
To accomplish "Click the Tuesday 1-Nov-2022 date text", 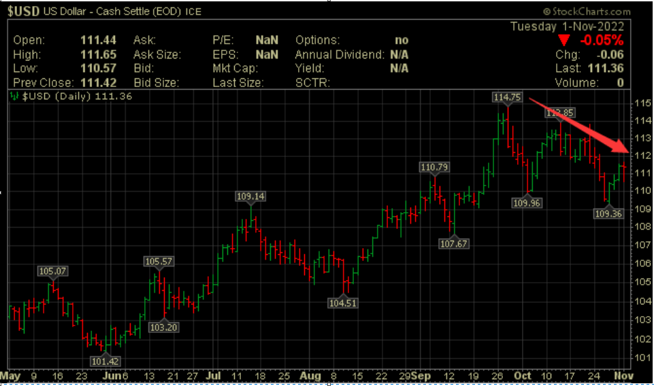I will (570, 26).
